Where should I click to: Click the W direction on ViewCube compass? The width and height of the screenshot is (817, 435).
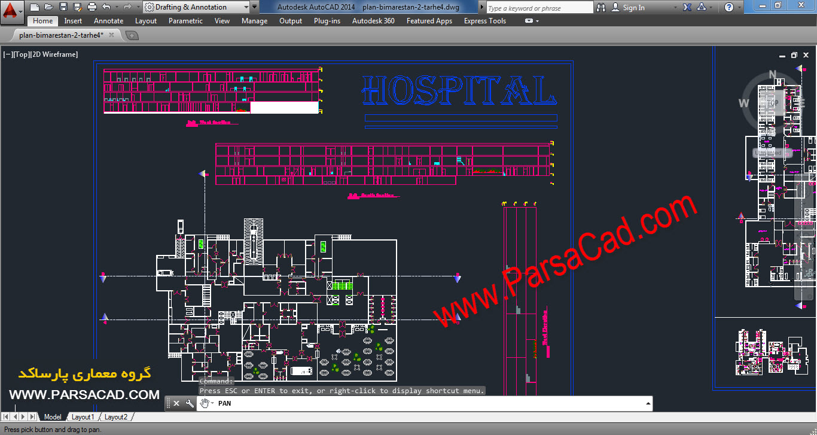pos(744,103)
